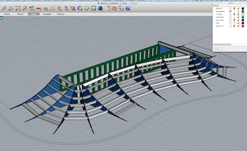Viewport: 247px width, 151px height.
Task: Make Default the current layer
Action: click(x=230, y=9)
